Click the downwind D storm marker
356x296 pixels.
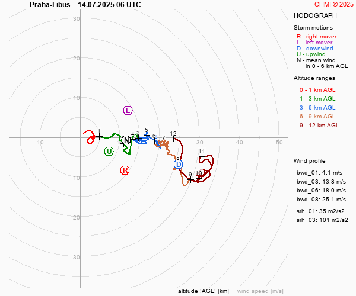(179, 165)
